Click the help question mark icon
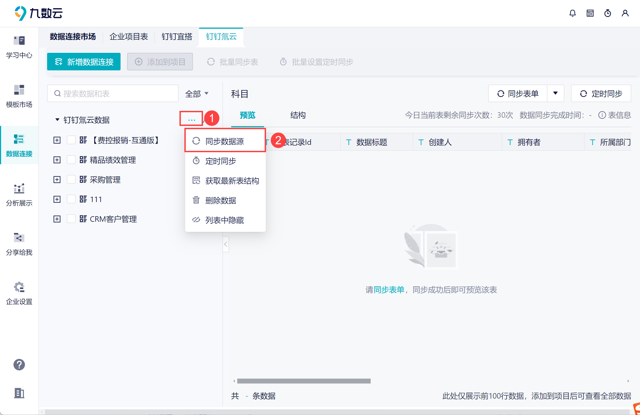The width and height of the screenshot is (640, 415). (19, 364)
